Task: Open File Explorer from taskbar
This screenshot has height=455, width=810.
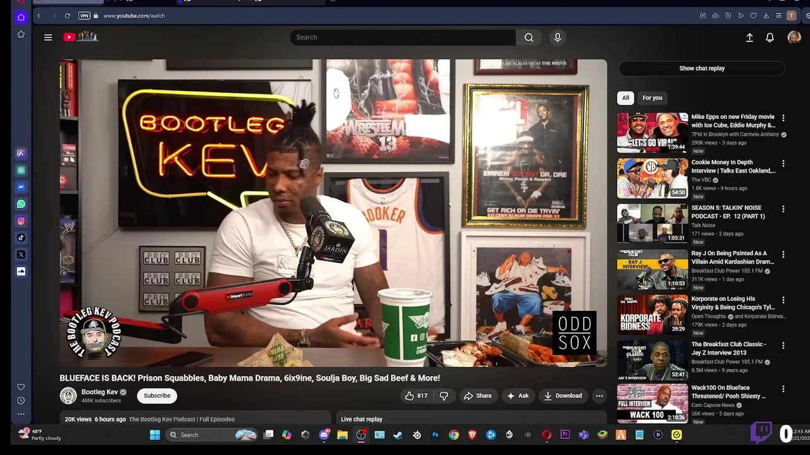Action: coord(342,435)
